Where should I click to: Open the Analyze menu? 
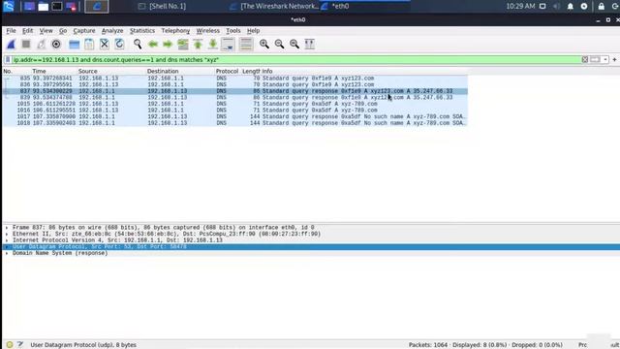tap(112, 31)
